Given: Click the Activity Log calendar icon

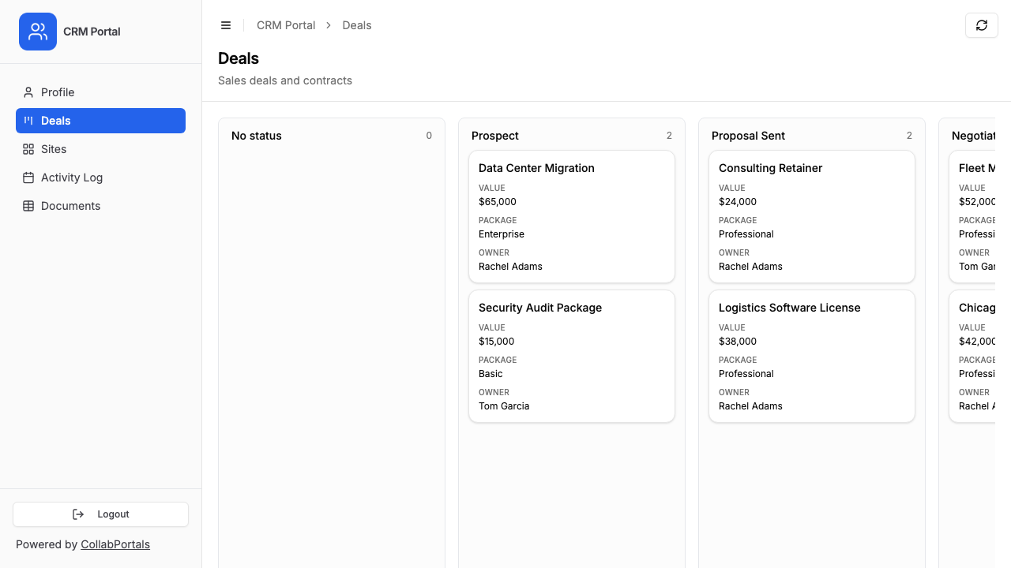Looking at the screenshot, I should tap(28, 177).
